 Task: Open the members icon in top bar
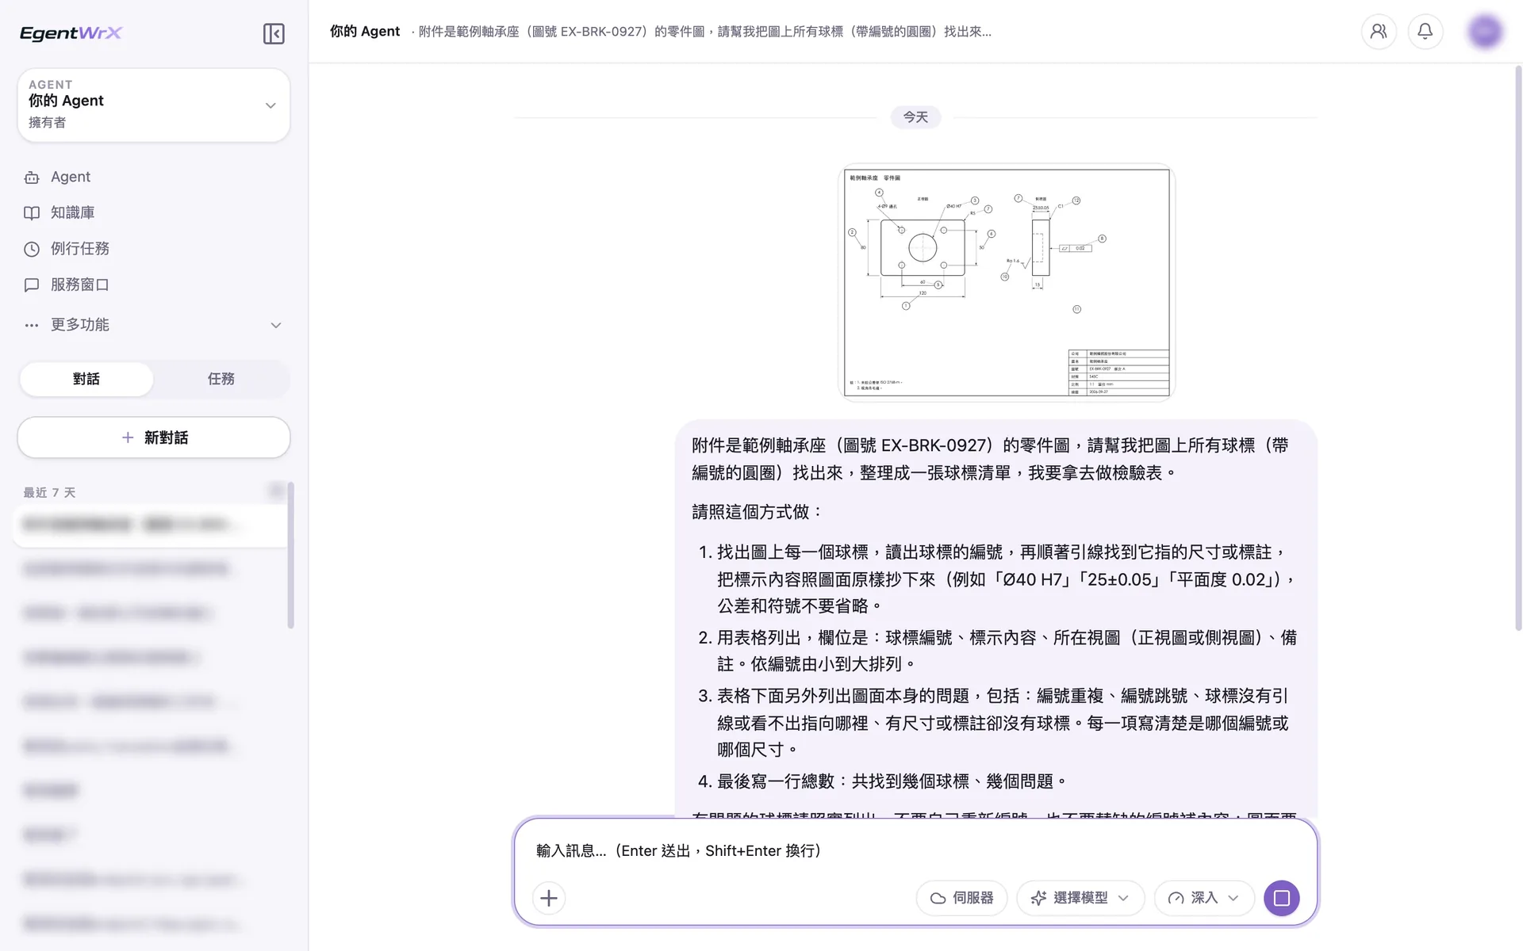coord(1379,32)
